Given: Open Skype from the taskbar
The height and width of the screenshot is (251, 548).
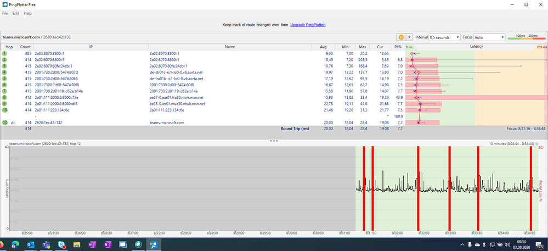Looking at the screenshot, I should 61,244.
